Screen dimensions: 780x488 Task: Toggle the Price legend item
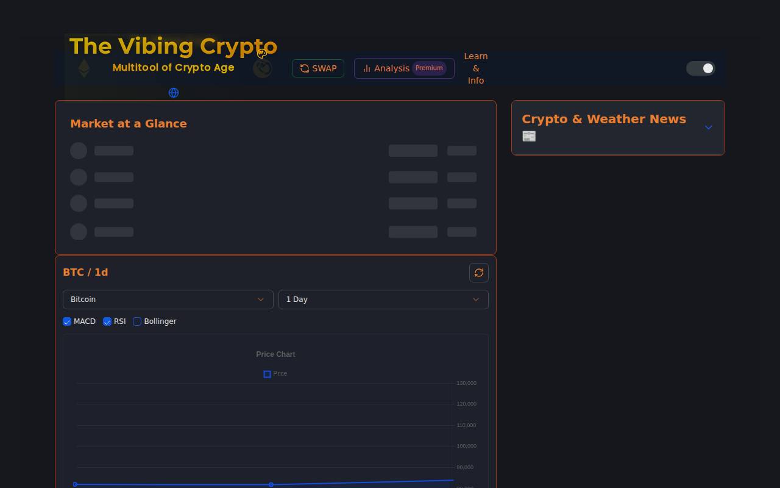[275, 374]
